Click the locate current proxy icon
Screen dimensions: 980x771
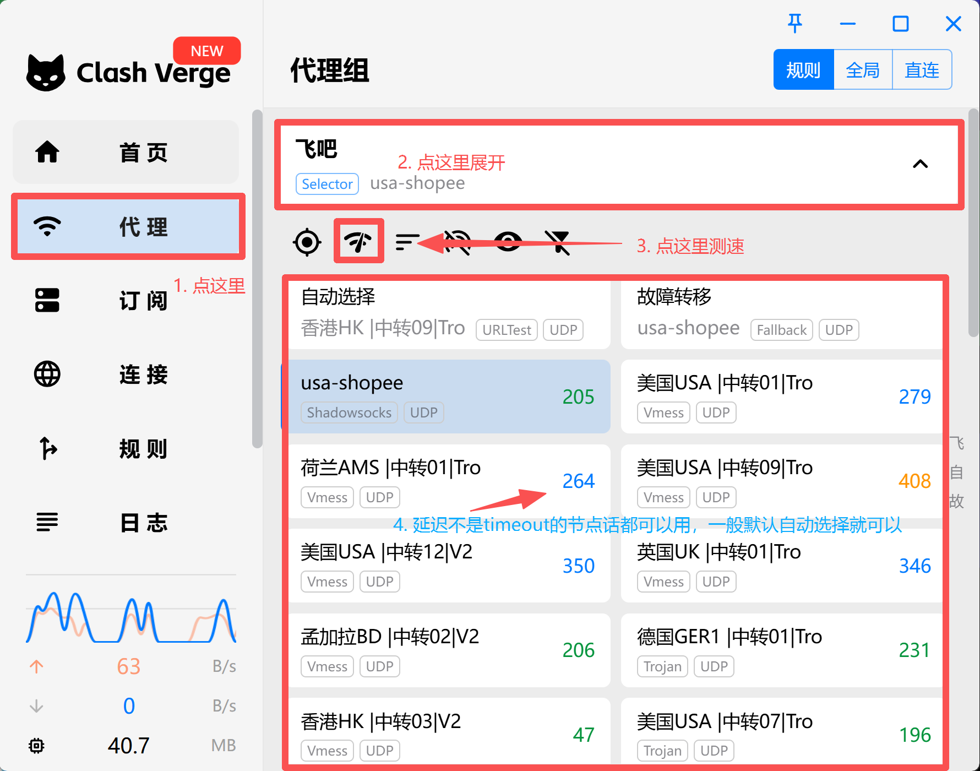pos(307,242)
